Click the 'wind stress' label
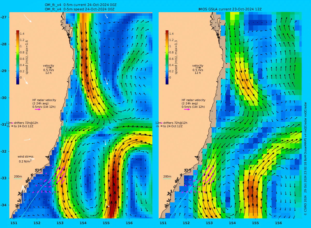This screenshot has width=311, height=228. 25,156
